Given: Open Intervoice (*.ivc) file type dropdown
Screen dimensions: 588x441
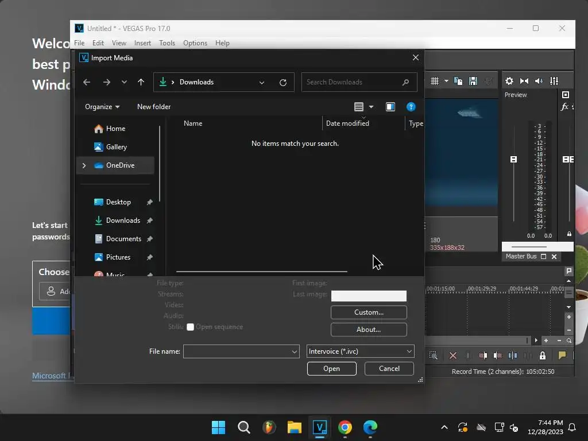Looking at the screenshot, I should point(361,351).
